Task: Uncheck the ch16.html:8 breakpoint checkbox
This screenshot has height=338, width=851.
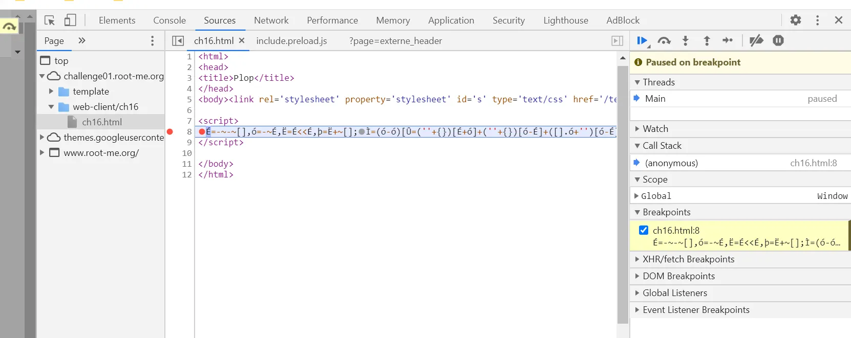Action: [x=644, y=230]
